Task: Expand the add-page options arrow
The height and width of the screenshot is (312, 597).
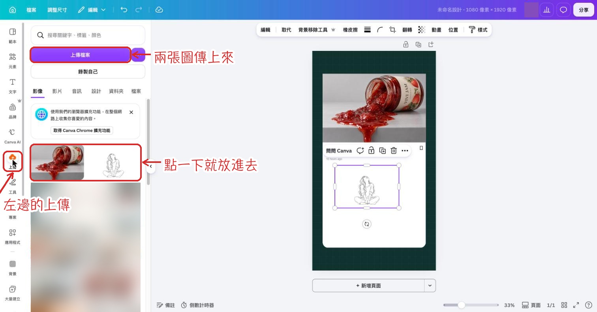Action: 430,286
